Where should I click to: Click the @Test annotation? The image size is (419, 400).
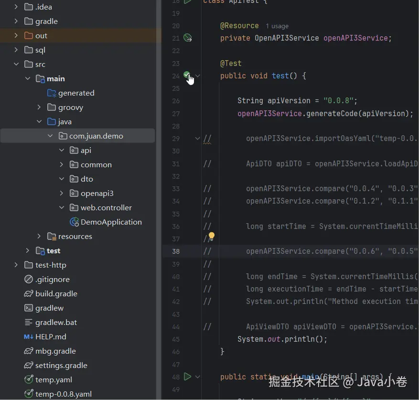click(231, 64)
